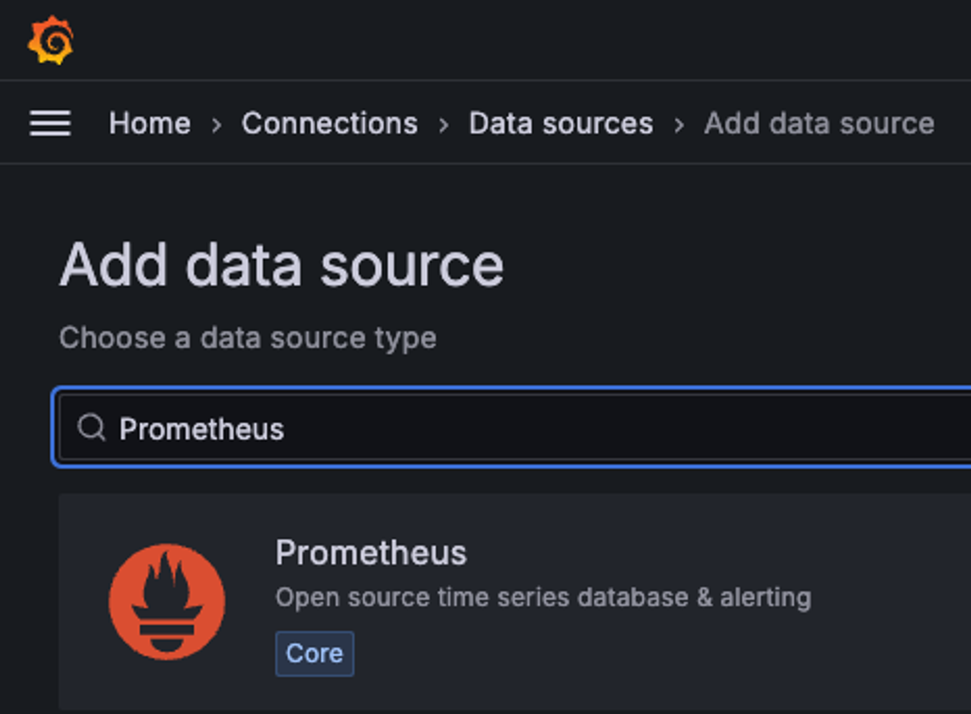
Task: Click the 'Add data source' page heading
Action: coord(282,265)
